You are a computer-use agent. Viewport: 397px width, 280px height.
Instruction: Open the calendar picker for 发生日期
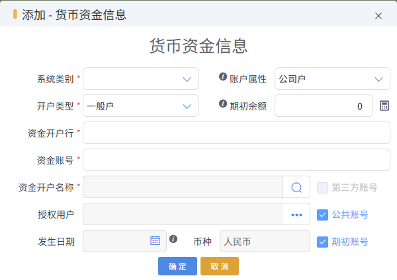pyautogui.click(x=155, y=240)
